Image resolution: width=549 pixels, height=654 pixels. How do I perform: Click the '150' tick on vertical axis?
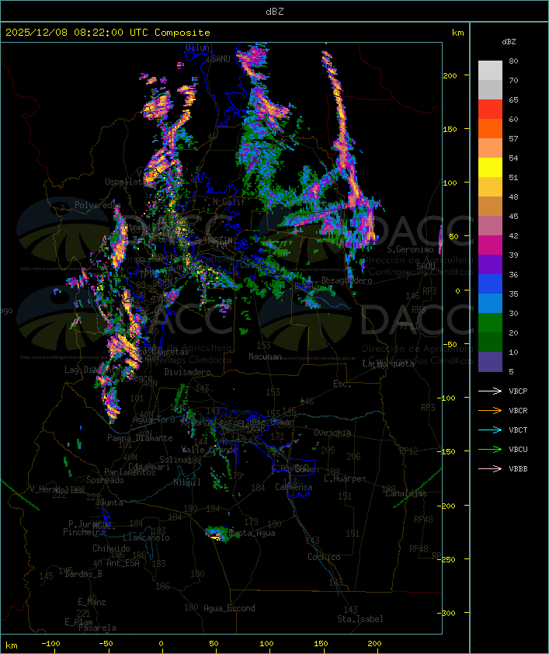pyautogui.click(x=450, y=129)
